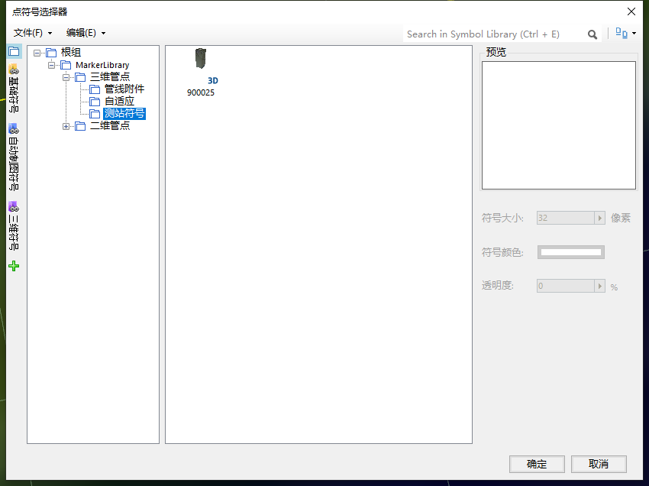Open the 编辑(E) menu

86,33
